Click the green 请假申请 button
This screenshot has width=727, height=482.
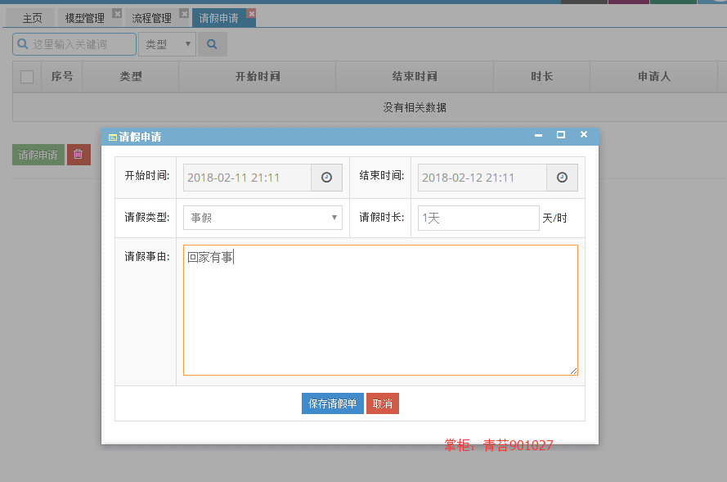click(38, 155)
